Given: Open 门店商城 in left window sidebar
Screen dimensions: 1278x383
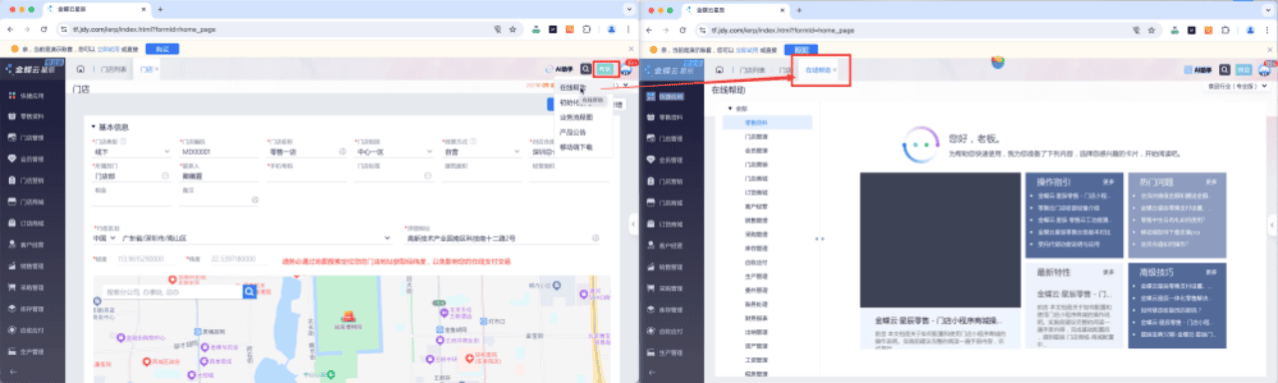Looking at the screenshot, I should click(x=33, y=202).
